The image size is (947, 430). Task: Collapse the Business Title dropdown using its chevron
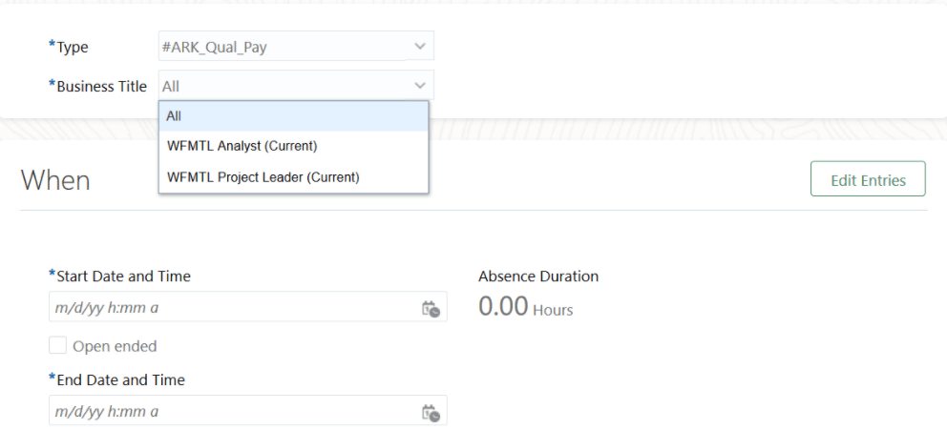pyautogui.click(x=420, y=86)
